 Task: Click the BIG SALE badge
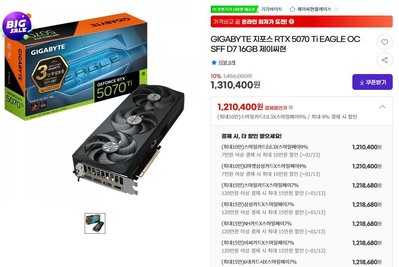(17, 25)
